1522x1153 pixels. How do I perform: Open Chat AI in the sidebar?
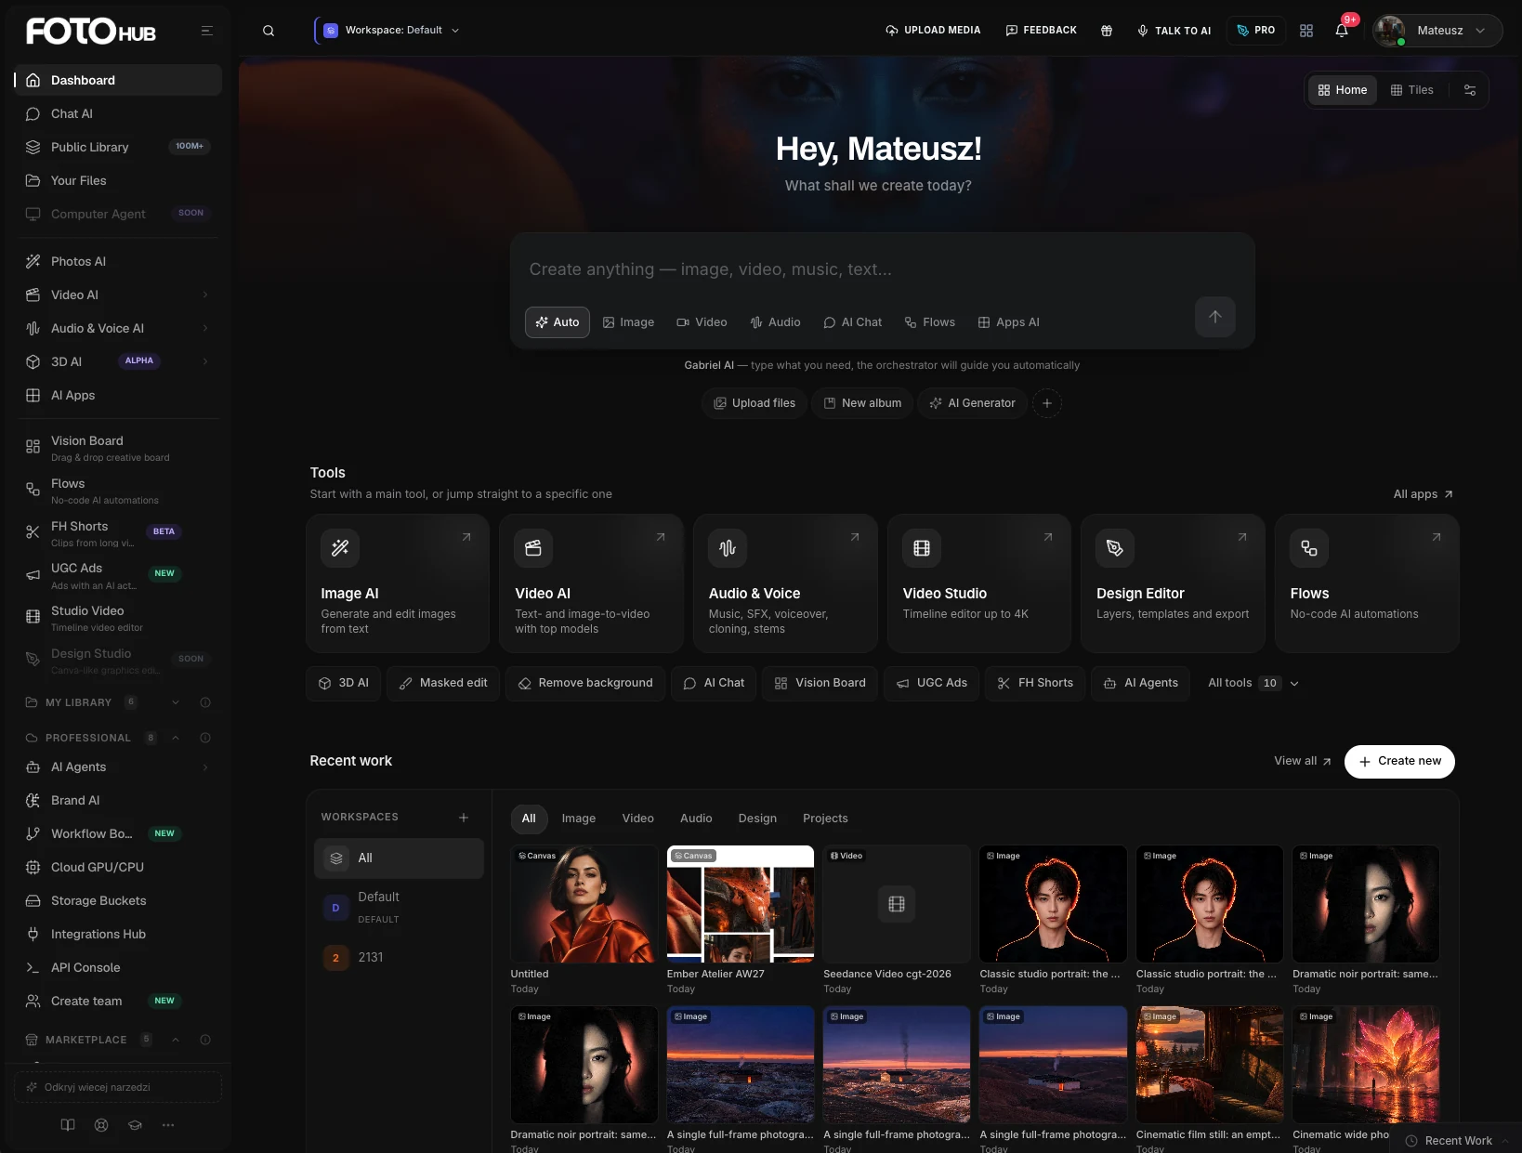[118, 114]
